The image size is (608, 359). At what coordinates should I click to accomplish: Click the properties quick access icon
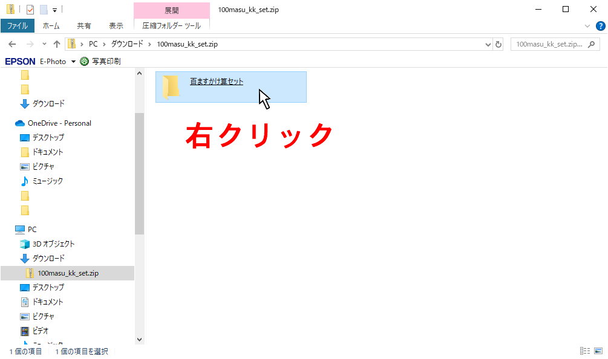click(x=30, y=10)
